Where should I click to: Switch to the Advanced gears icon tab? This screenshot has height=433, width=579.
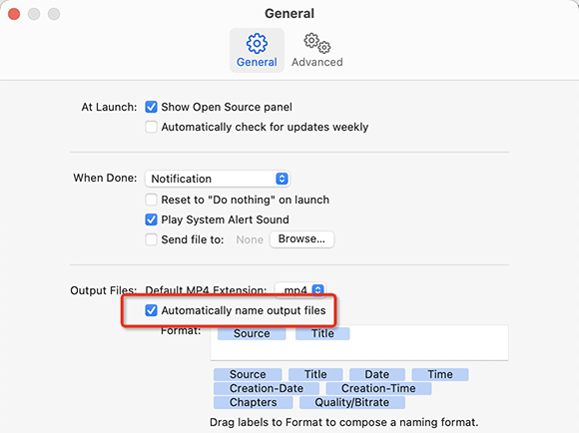317,43
